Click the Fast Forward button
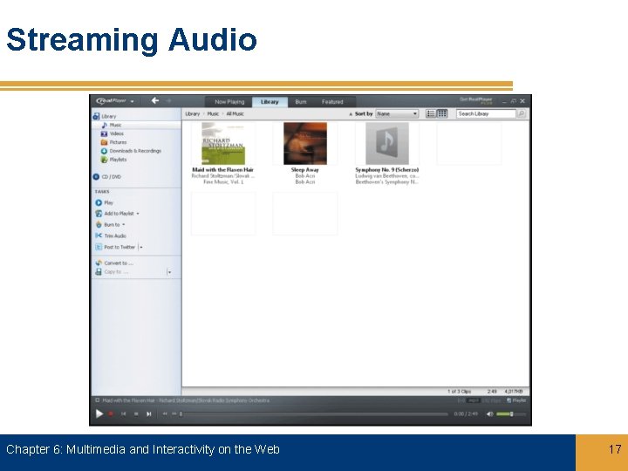The height and width of the screenshot is (471, 628). [174, 413]
